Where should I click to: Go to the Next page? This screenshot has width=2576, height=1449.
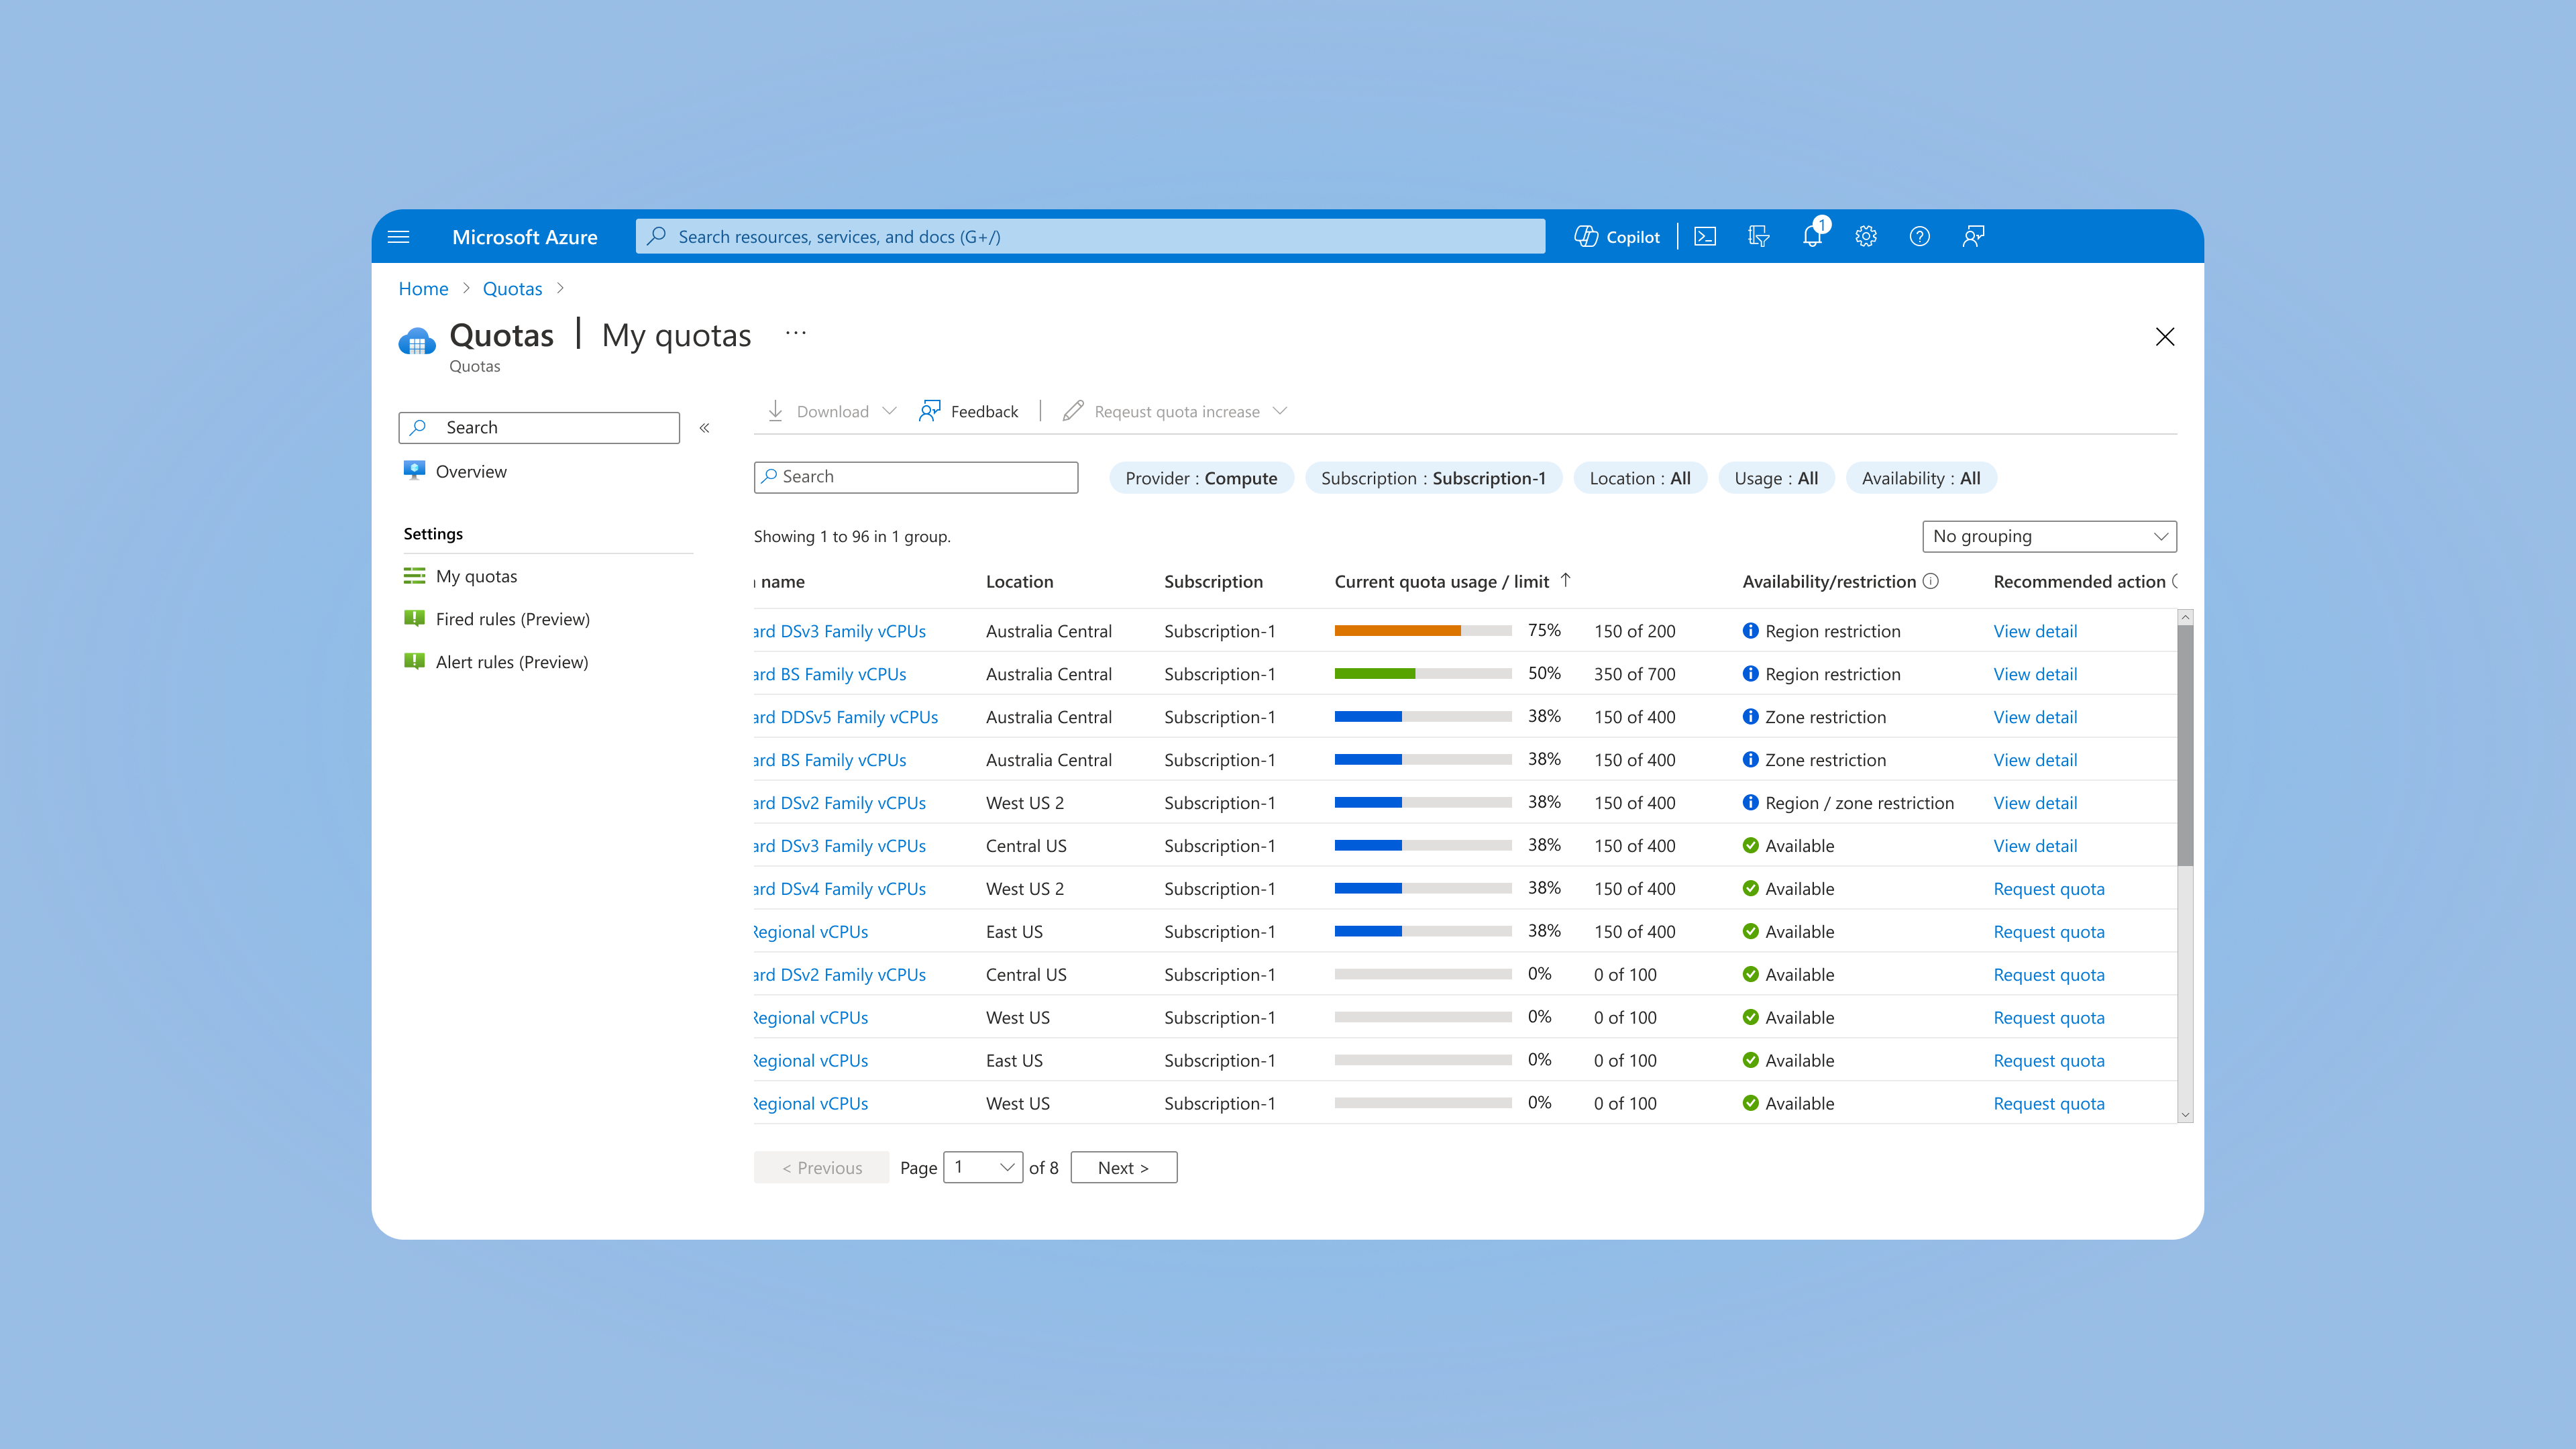coord(1123,1167)
